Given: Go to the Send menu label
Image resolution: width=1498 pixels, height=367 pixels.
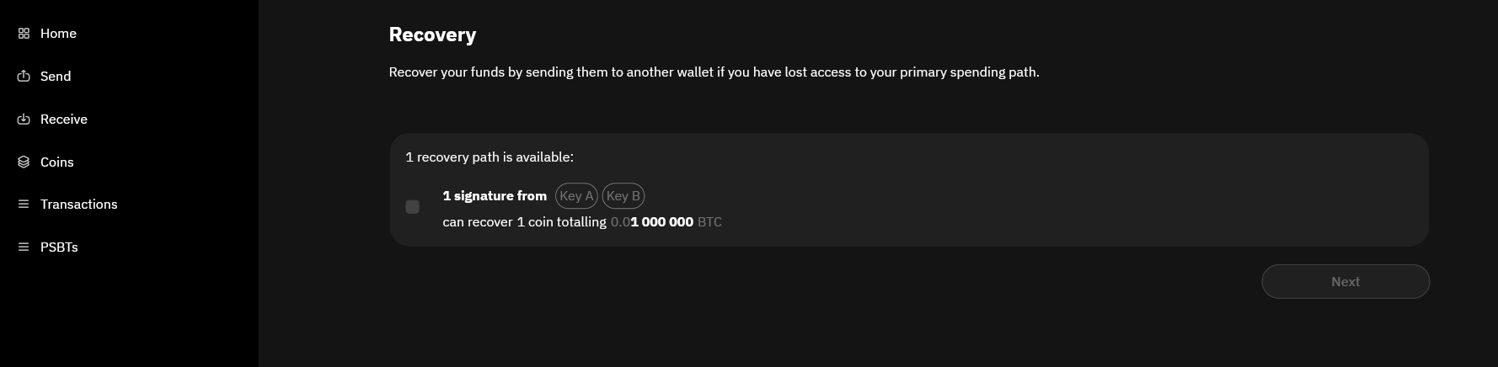Looking at the screenshot, I should click(x=56, y=77).
